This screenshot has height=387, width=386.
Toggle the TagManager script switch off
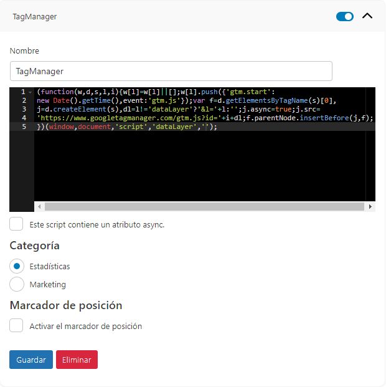coord(344,17)
